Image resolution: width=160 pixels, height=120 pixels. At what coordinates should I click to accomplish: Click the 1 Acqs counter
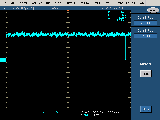[x=54, y=8]
